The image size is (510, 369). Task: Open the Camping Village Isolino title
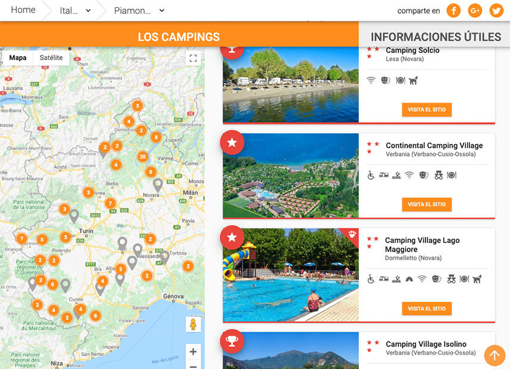[426, 344]
